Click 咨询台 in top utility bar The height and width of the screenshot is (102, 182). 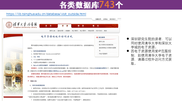(x=106, y=19)
